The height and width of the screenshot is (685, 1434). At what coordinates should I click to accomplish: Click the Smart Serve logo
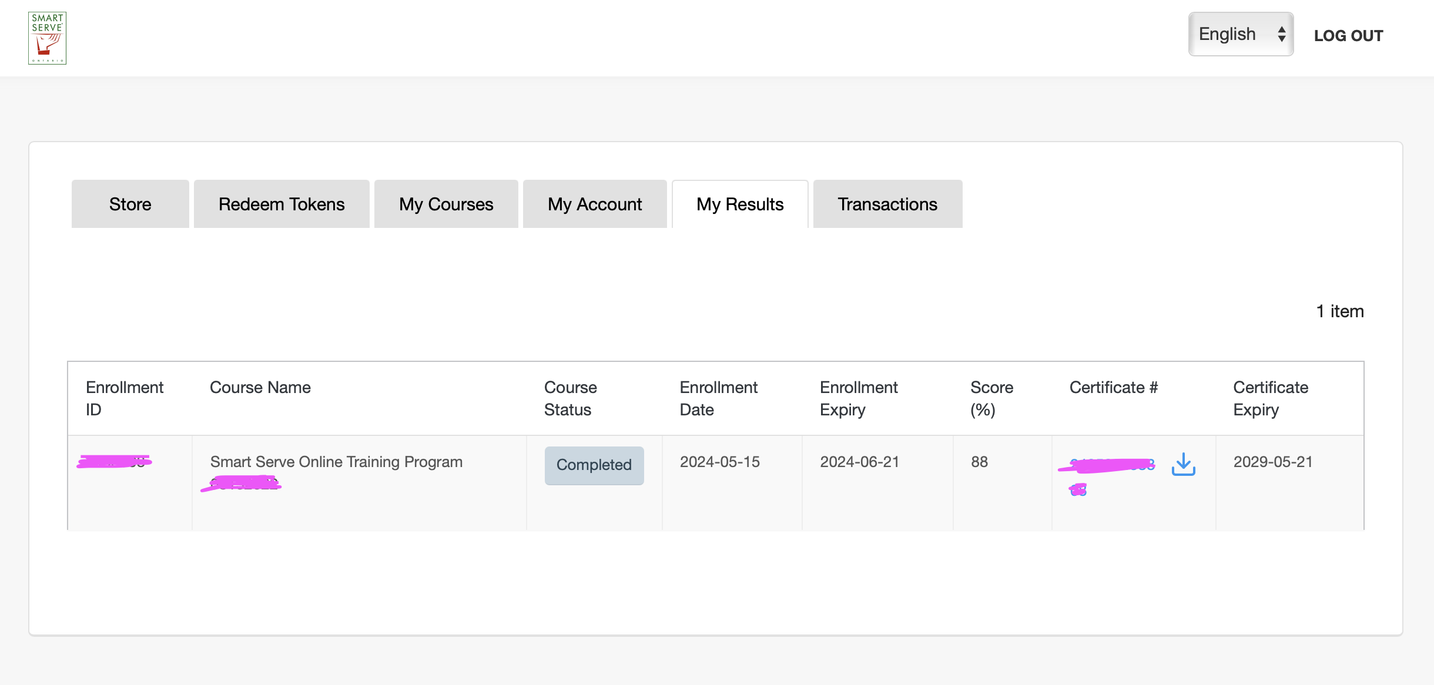[x=47, y=38]
